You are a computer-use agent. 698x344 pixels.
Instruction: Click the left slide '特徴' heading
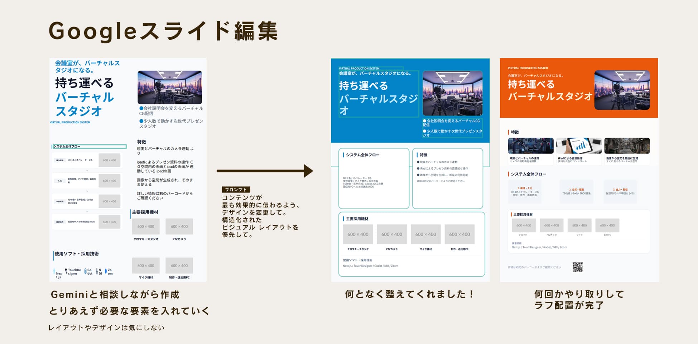click(x=141, y=142)
